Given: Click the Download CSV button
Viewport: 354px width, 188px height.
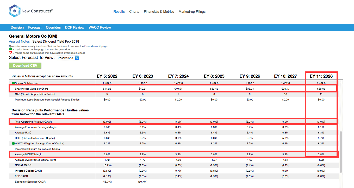Looking at the screenshot, I should [x=25, y=65].
